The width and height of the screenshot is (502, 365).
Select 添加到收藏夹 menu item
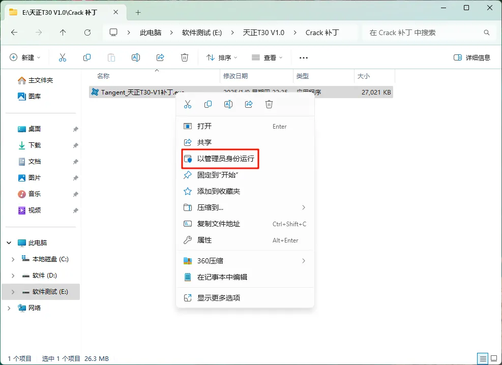(x=245, y=191)
